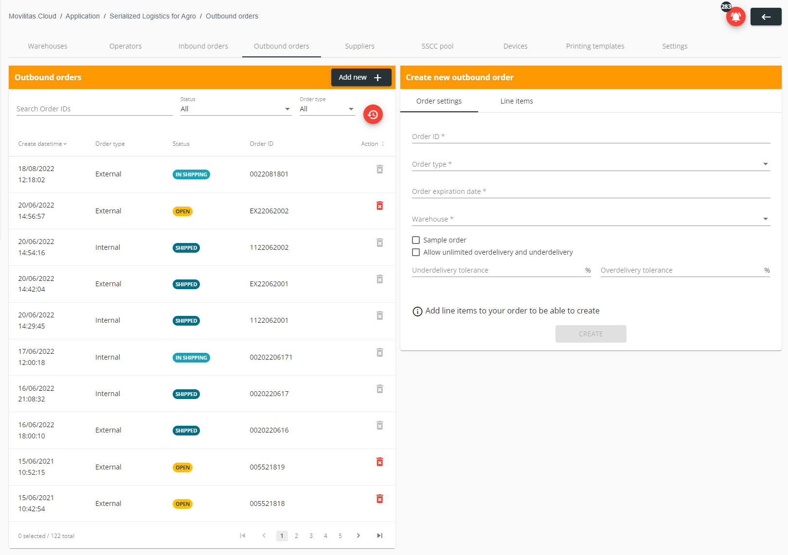788x555 pixels.
Task: Open the SSCC pool tab
Action: pos(437,46)
